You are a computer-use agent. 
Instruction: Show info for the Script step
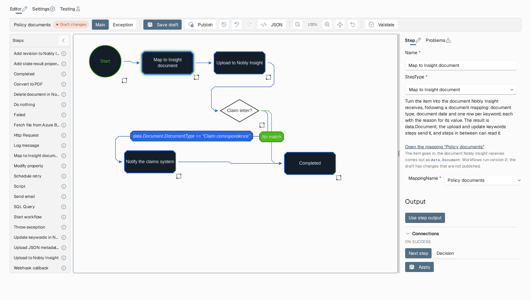[64, 186]
